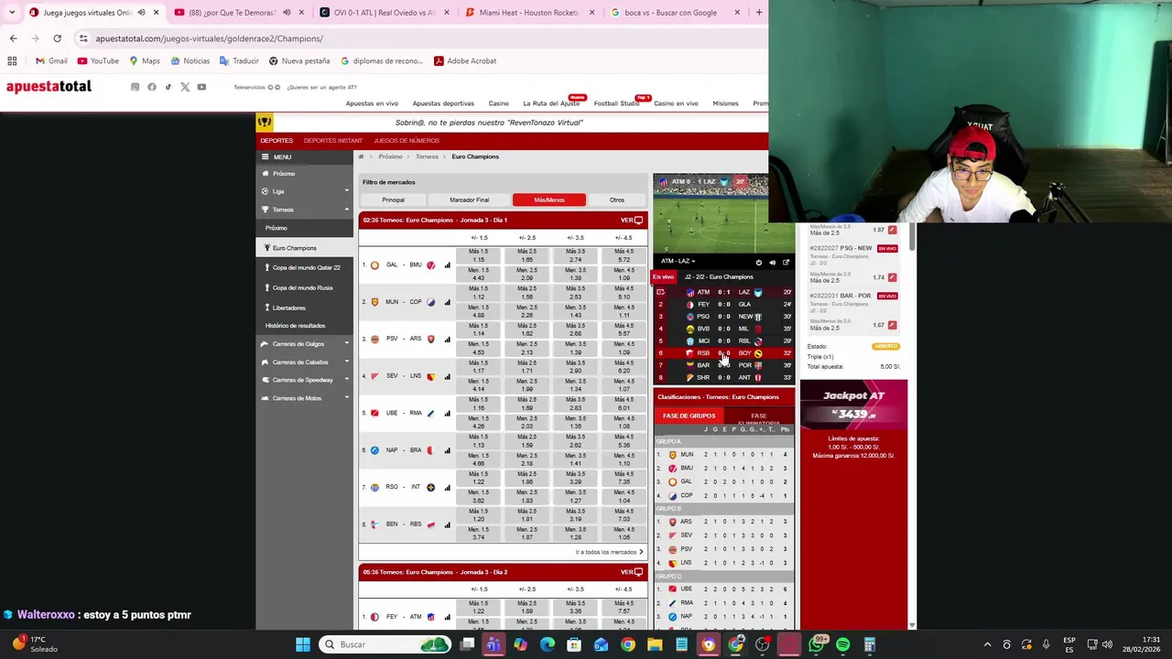
Task: Open statistics icon for UBE - RMA match
Action: click(x=447, y=414)
